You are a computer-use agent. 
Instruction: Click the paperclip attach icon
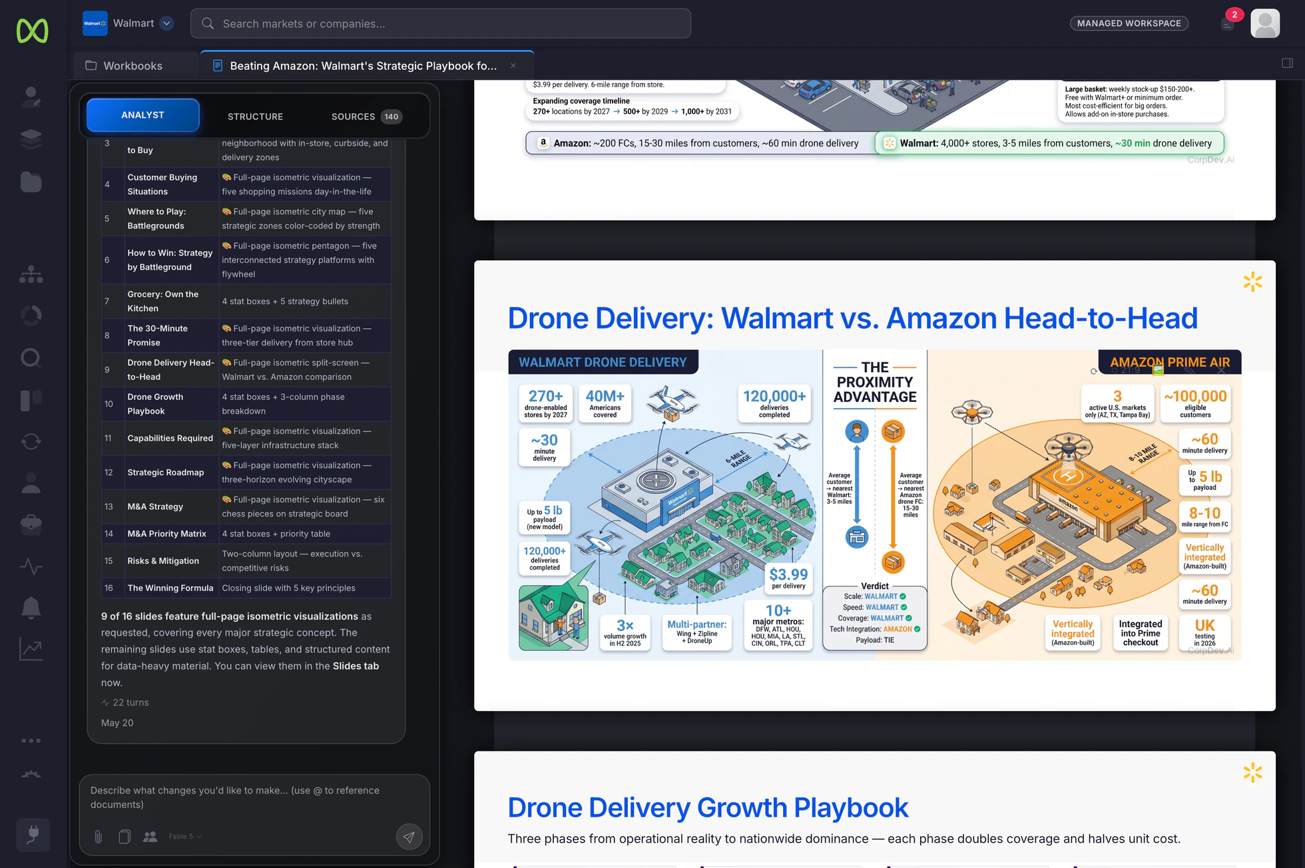tap(99, 837)
